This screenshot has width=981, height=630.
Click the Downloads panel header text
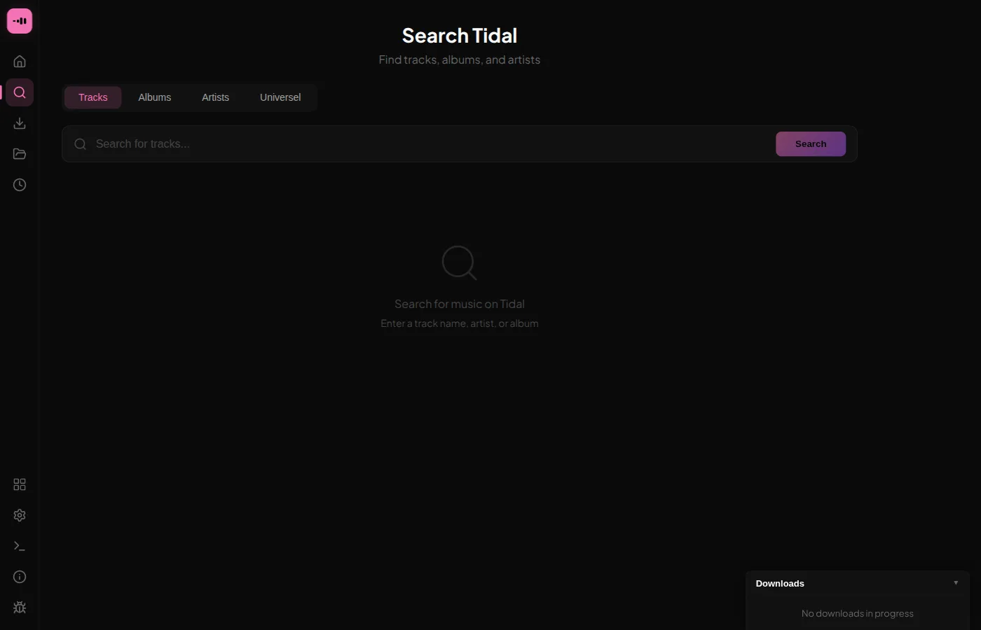[780, 584]
